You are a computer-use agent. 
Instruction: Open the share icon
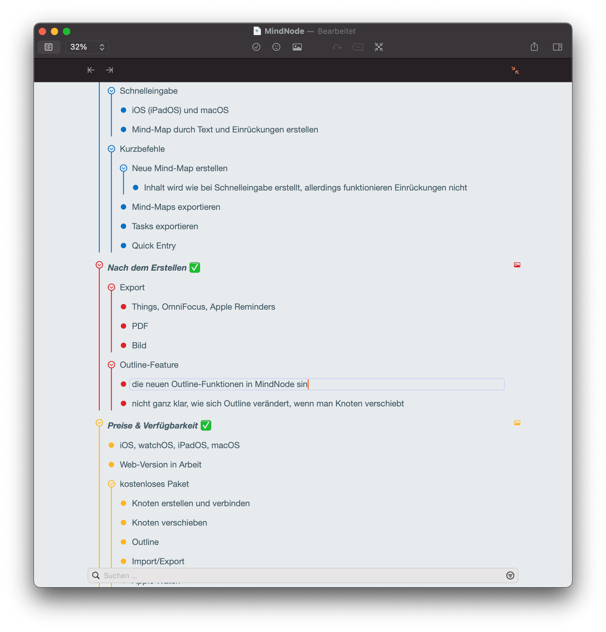tap(534, 47)
